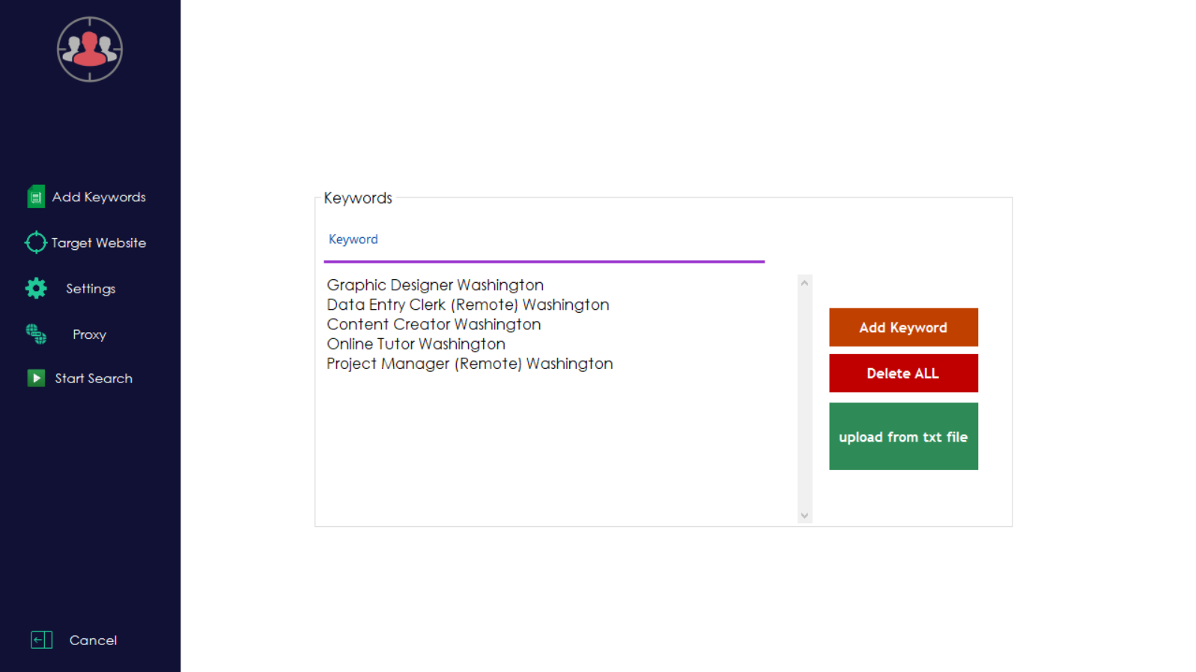Image resolution: width=1196 pixels, height=672 pixels.
Task: Click the Start Search play icon
Action: pos(35,378)
